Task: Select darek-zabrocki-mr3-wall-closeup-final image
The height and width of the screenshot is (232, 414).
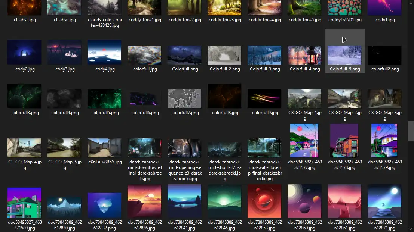Action: [264, 148]
